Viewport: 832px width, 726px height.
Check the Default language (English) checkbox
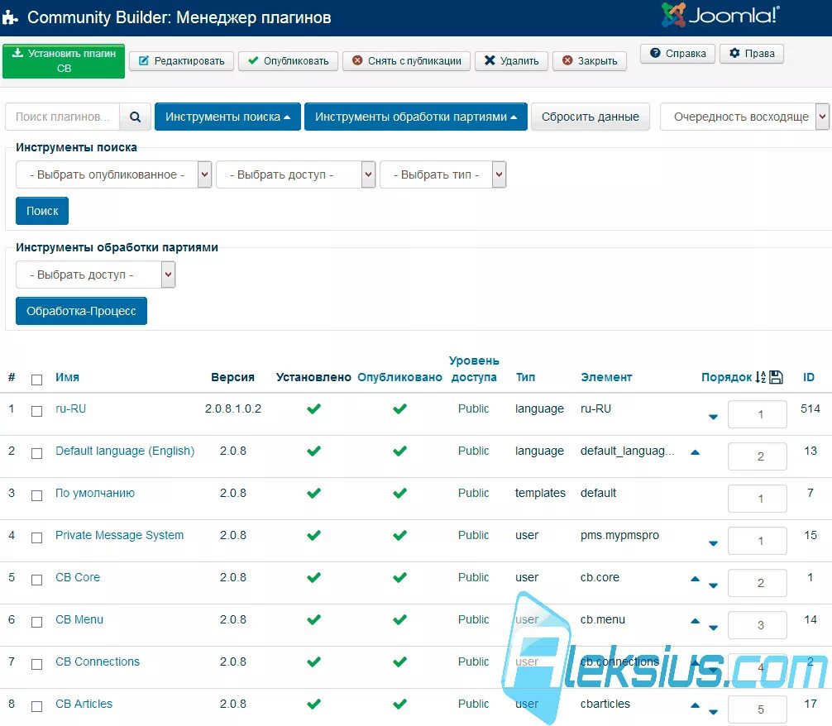point(36,453)
